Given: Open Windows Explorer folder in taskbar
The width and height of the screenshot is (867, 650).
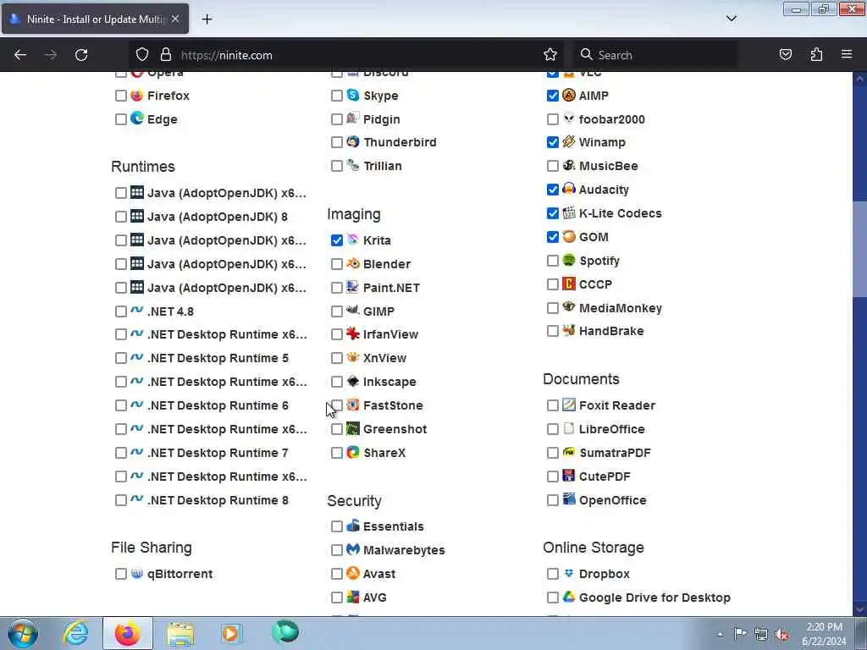Looking at the screenshot, I should [x=180, y=633].
